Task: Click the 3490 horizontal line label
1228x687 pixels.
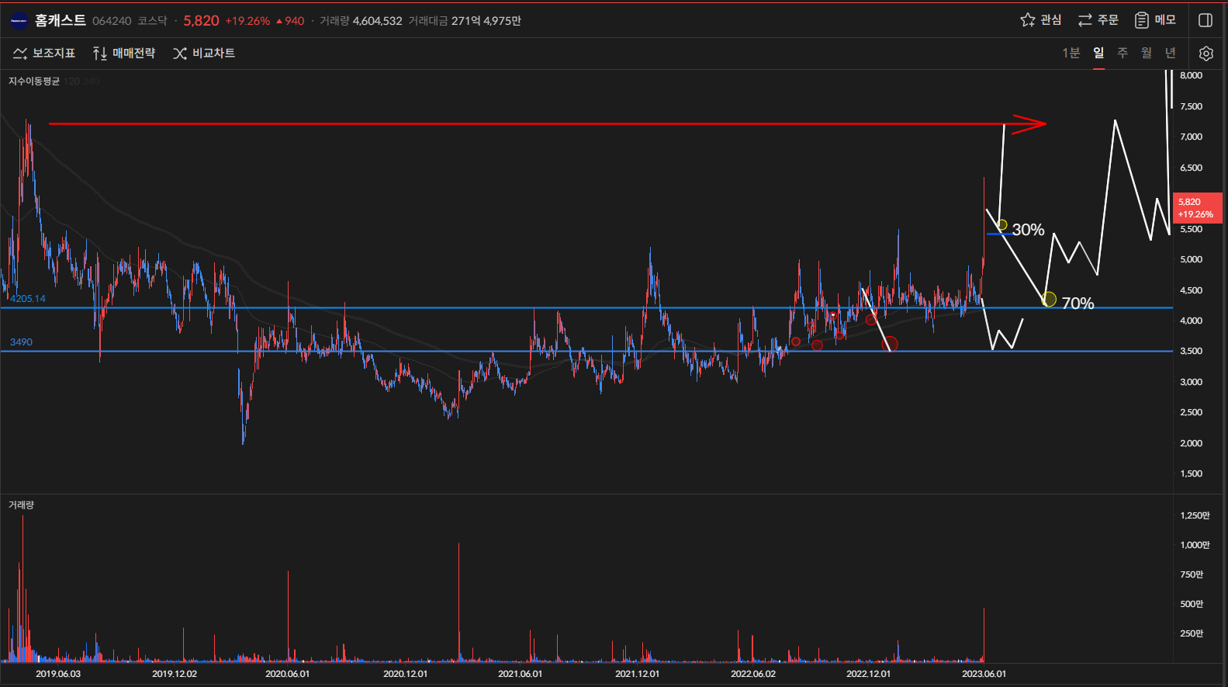Action: (x=21, y=342)
